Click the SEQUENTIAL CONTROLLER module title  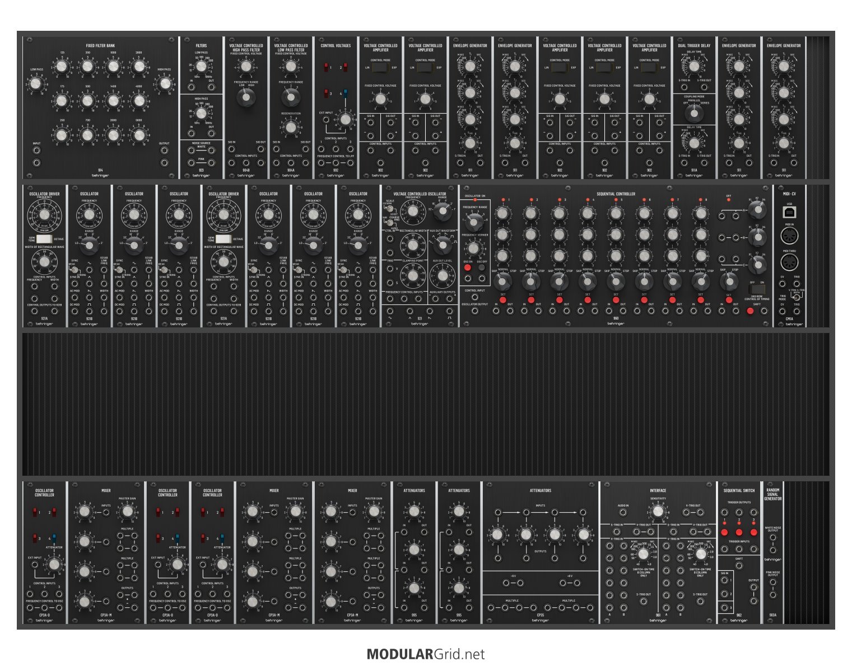tap(616, 194)
